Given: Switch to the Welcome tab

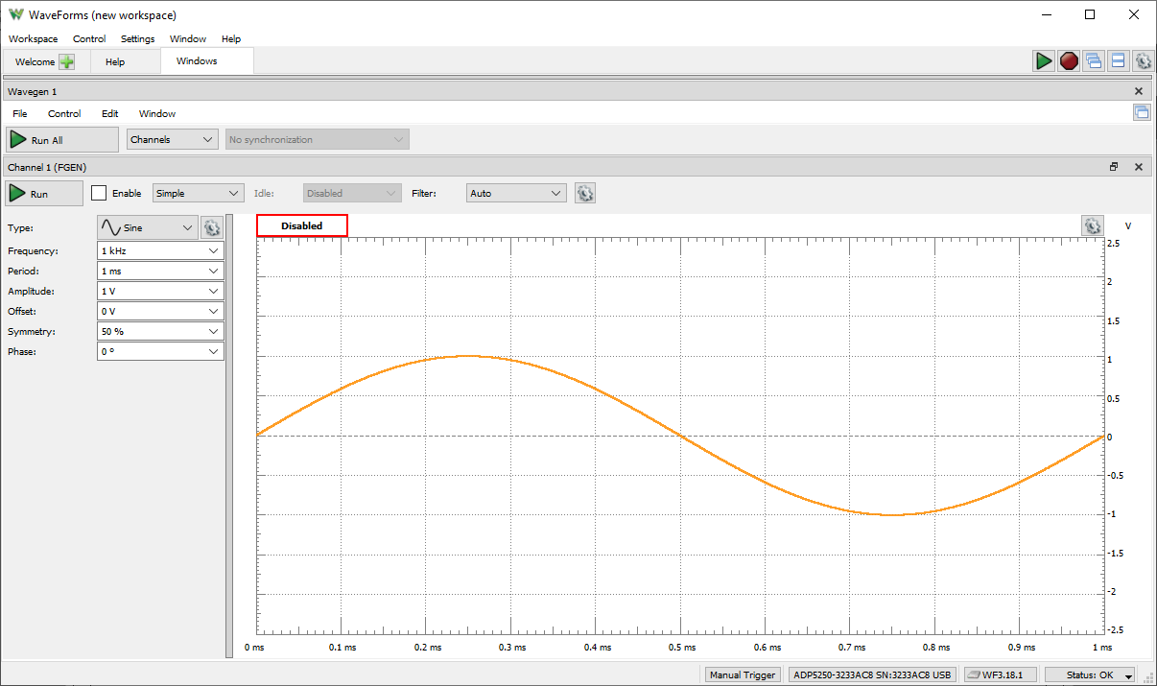Looking at the screenshot, I should pyautogui.click(x=44, y=61).
